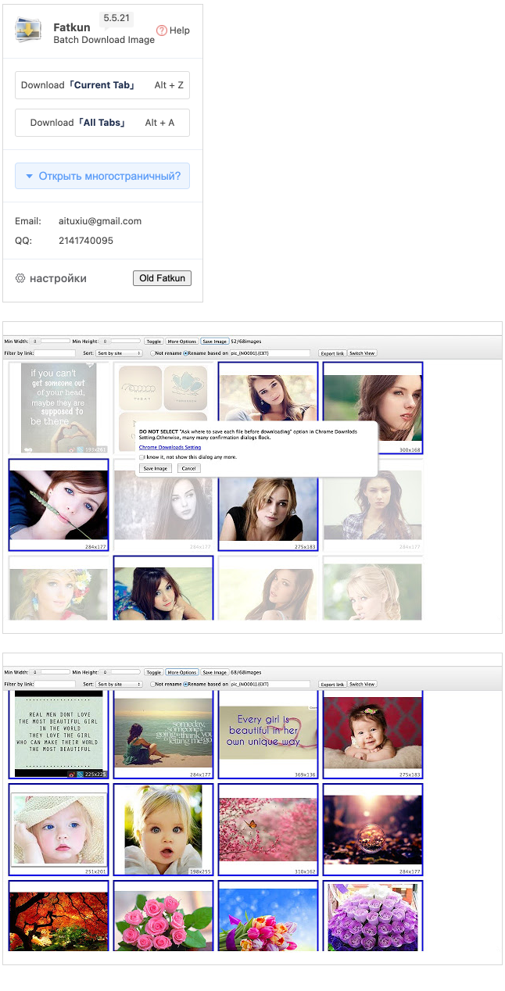
Task: Click Toggle button in 68/68 images panel
Action: (x=153, y=672)
